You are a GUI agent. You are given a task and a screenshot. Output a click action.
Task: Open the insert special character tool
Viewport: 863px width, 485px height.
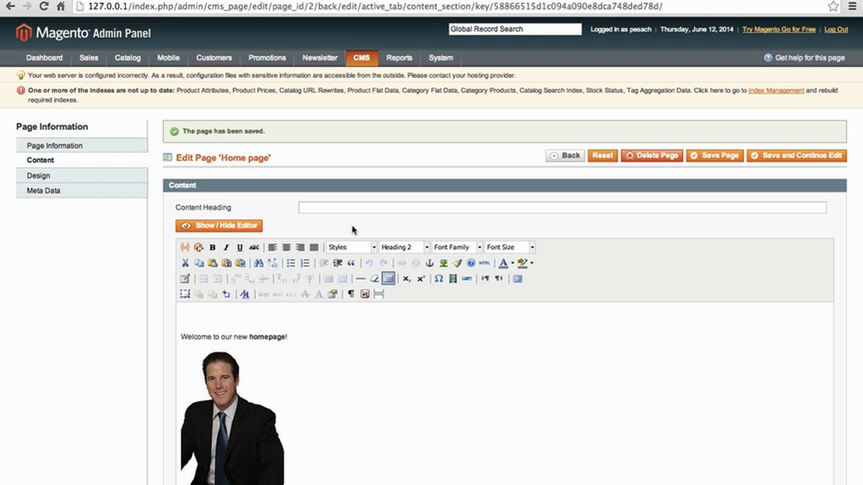438,278
